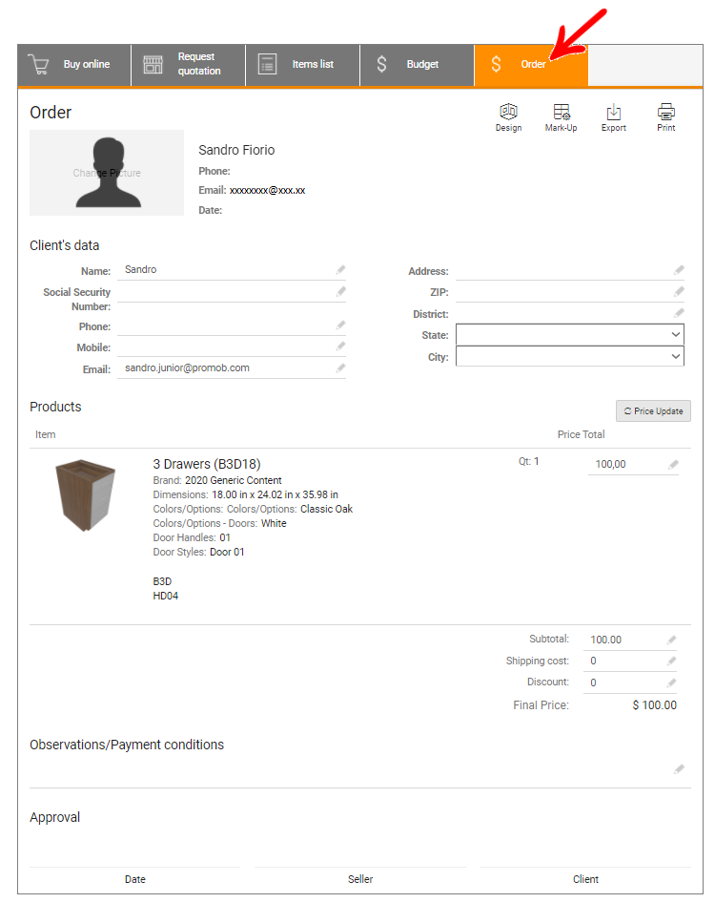Edit Social Security Number with pencil icon
The height and width of the screenshot is (903, 715).
341,291
